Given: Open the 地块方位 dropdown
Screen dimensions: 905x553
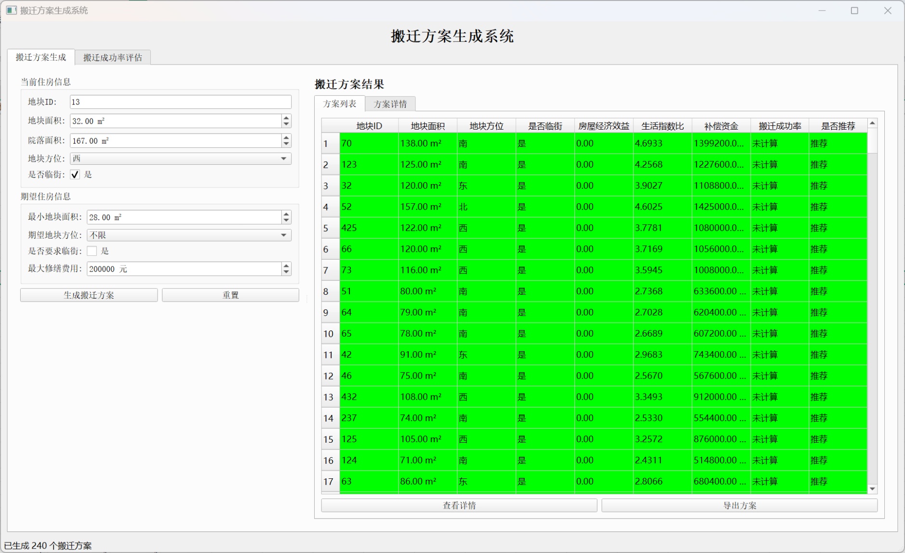Looking at the screenshot, I should (181, 158).
